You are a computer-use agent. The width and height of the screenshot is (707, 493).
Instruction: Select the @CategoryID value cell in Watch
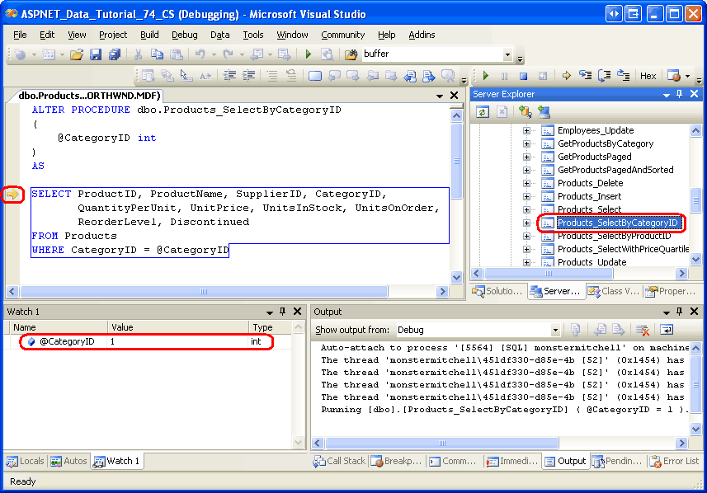(177, 341)
